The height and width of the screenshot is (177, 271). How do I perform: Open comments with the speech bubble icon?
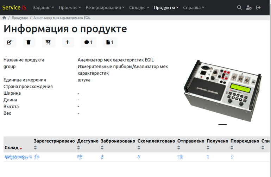[x=88, y=42]
